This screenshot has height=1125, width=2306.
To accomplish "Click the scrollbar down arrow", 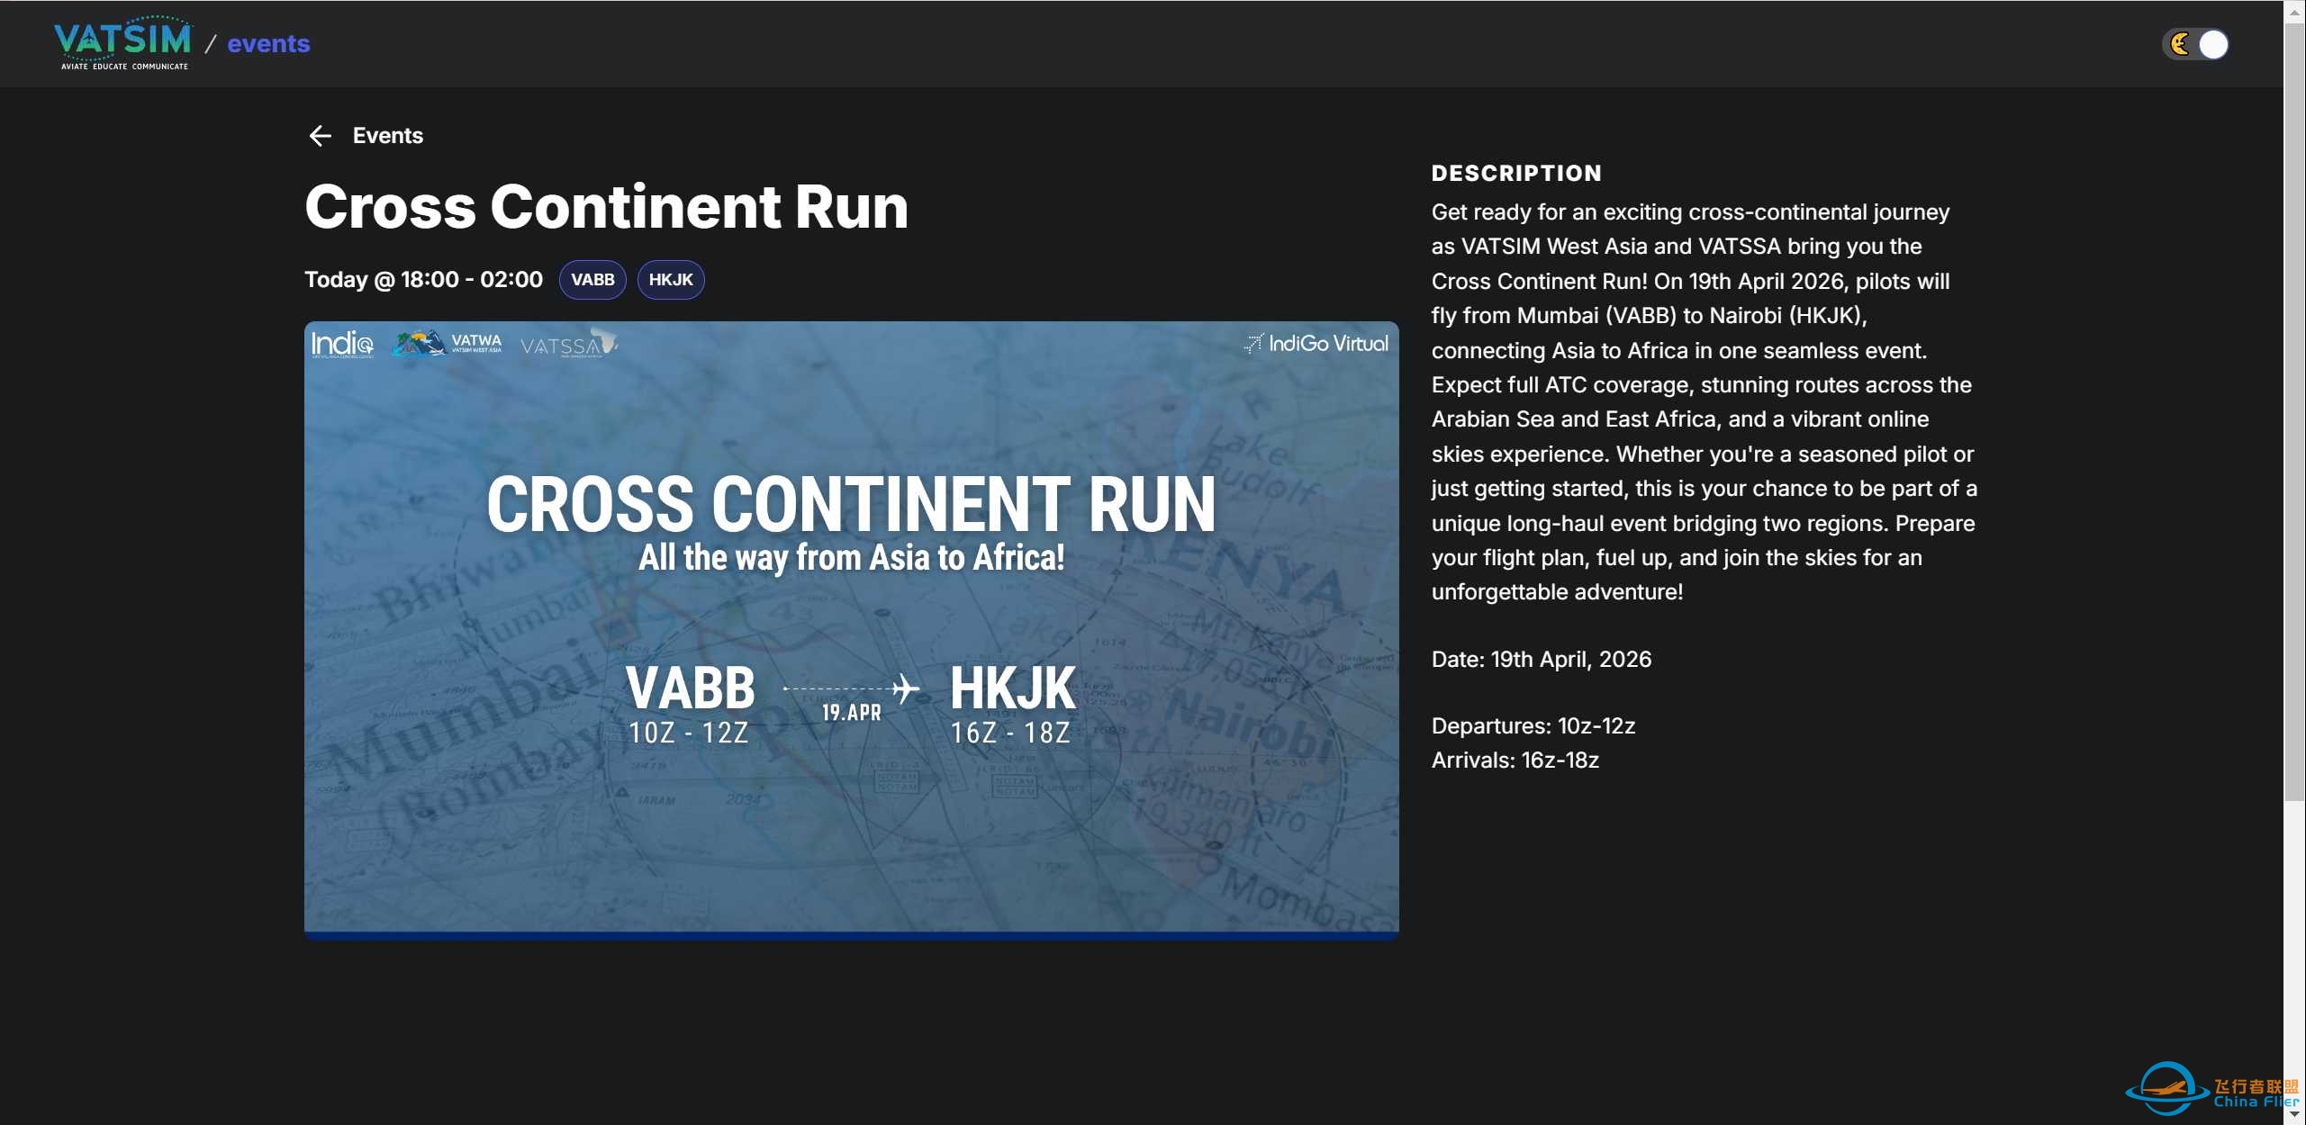I will (x=2294, y=1114).
